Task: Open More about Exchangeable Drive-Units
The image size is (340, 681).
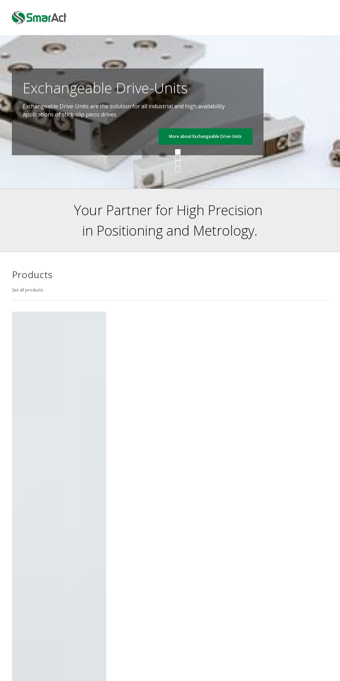Action: coord(205,137)
